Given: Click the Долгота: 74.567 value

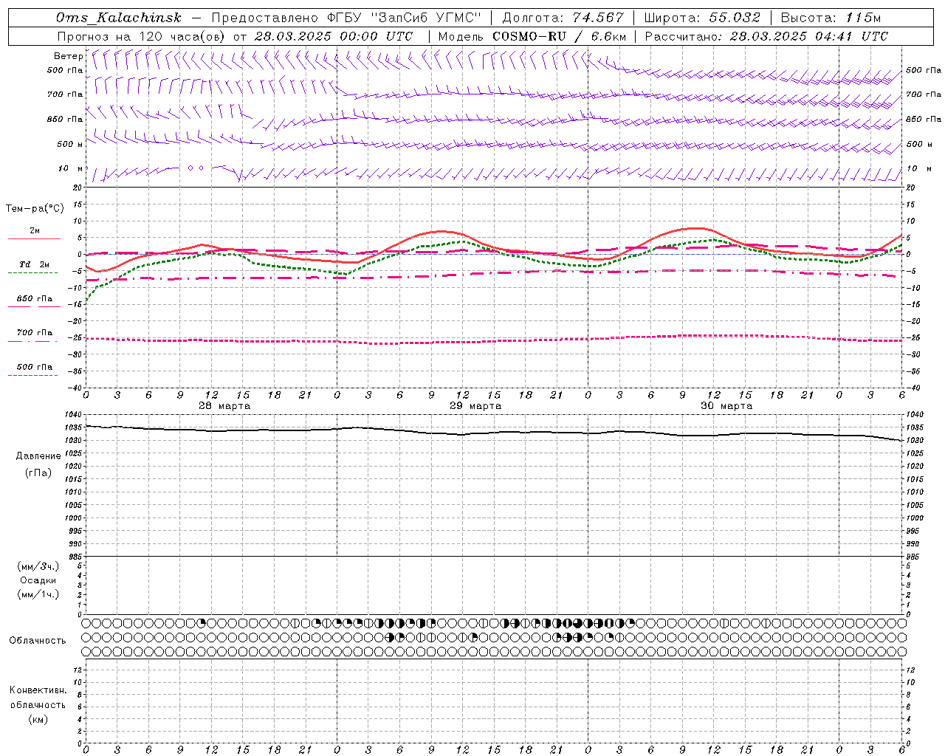Looking at the screenshot, I should (563, 18).
